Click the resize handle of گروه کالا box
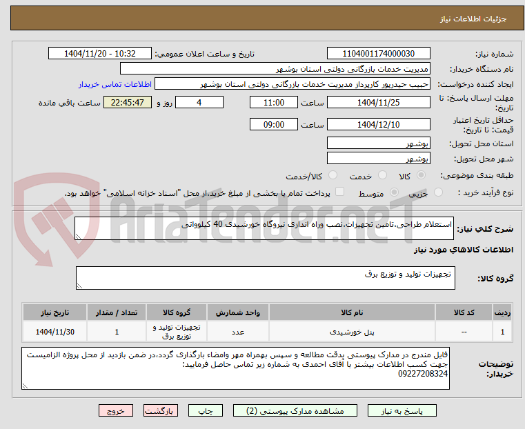 tap(79, 286)
